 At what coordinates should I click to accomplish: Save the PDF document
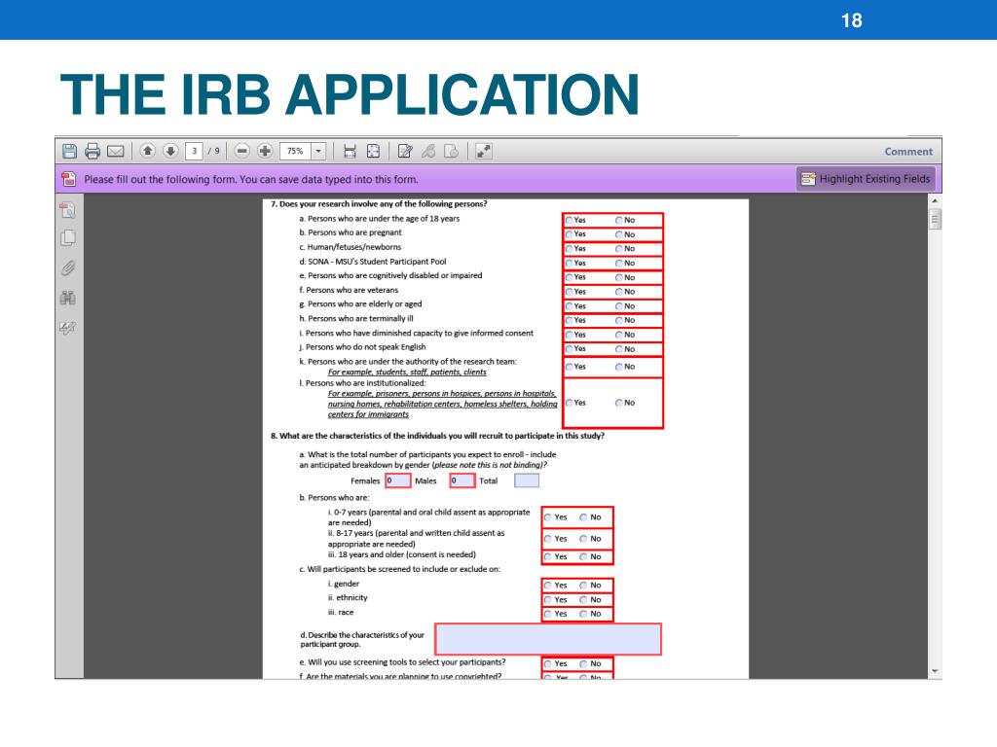coord(70,151)
